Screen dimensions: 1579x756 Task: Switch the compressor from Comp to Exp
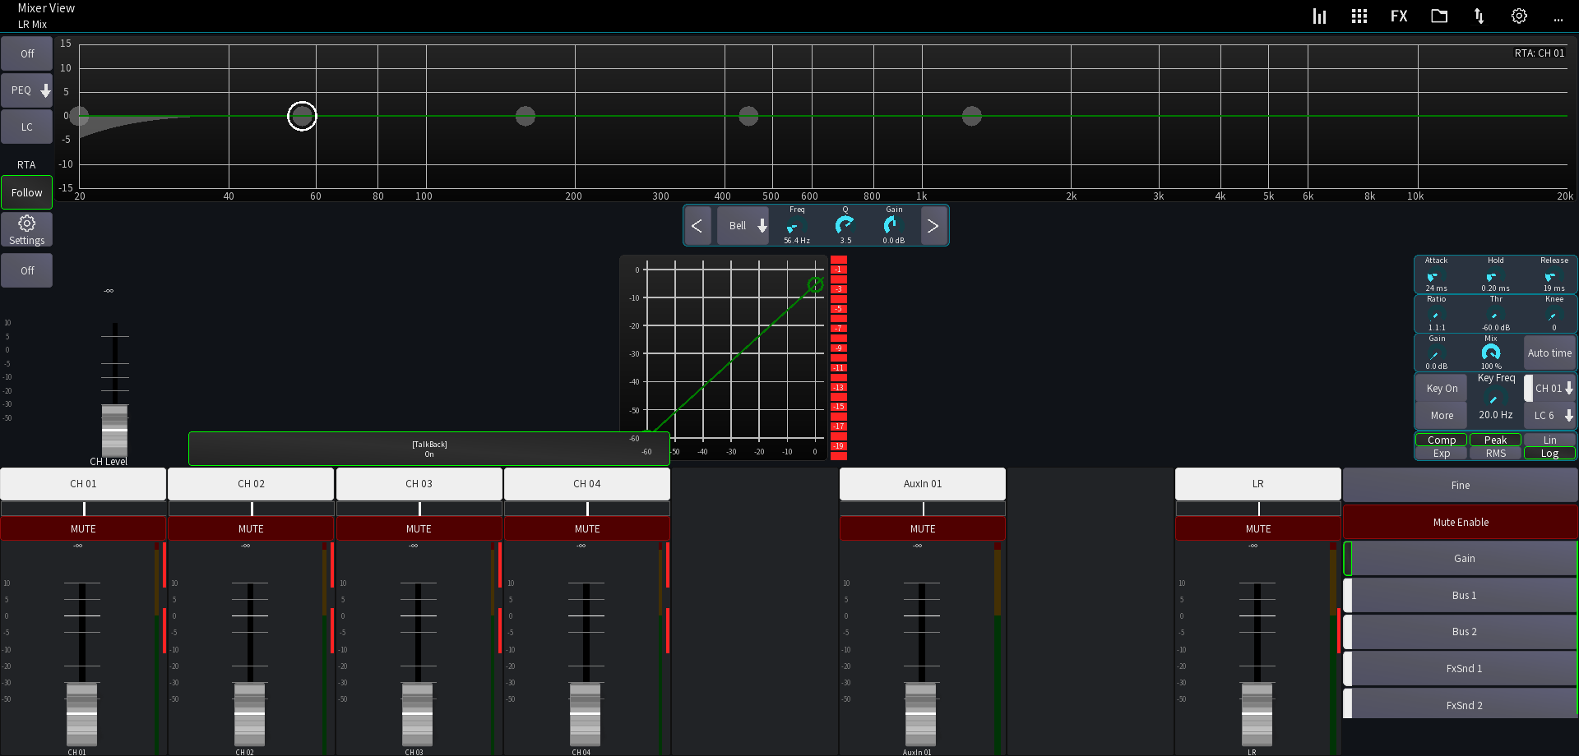coord(1440,453)
